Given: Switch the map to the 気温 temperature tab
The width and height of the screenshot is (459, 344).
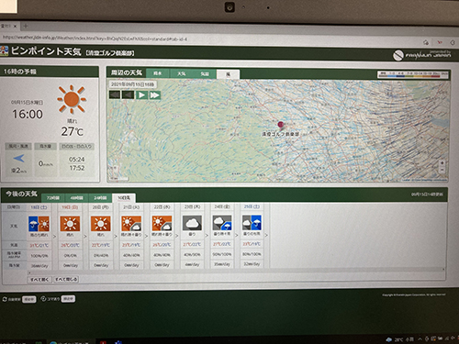Looking at the screenshot, I should coord(205,73).
